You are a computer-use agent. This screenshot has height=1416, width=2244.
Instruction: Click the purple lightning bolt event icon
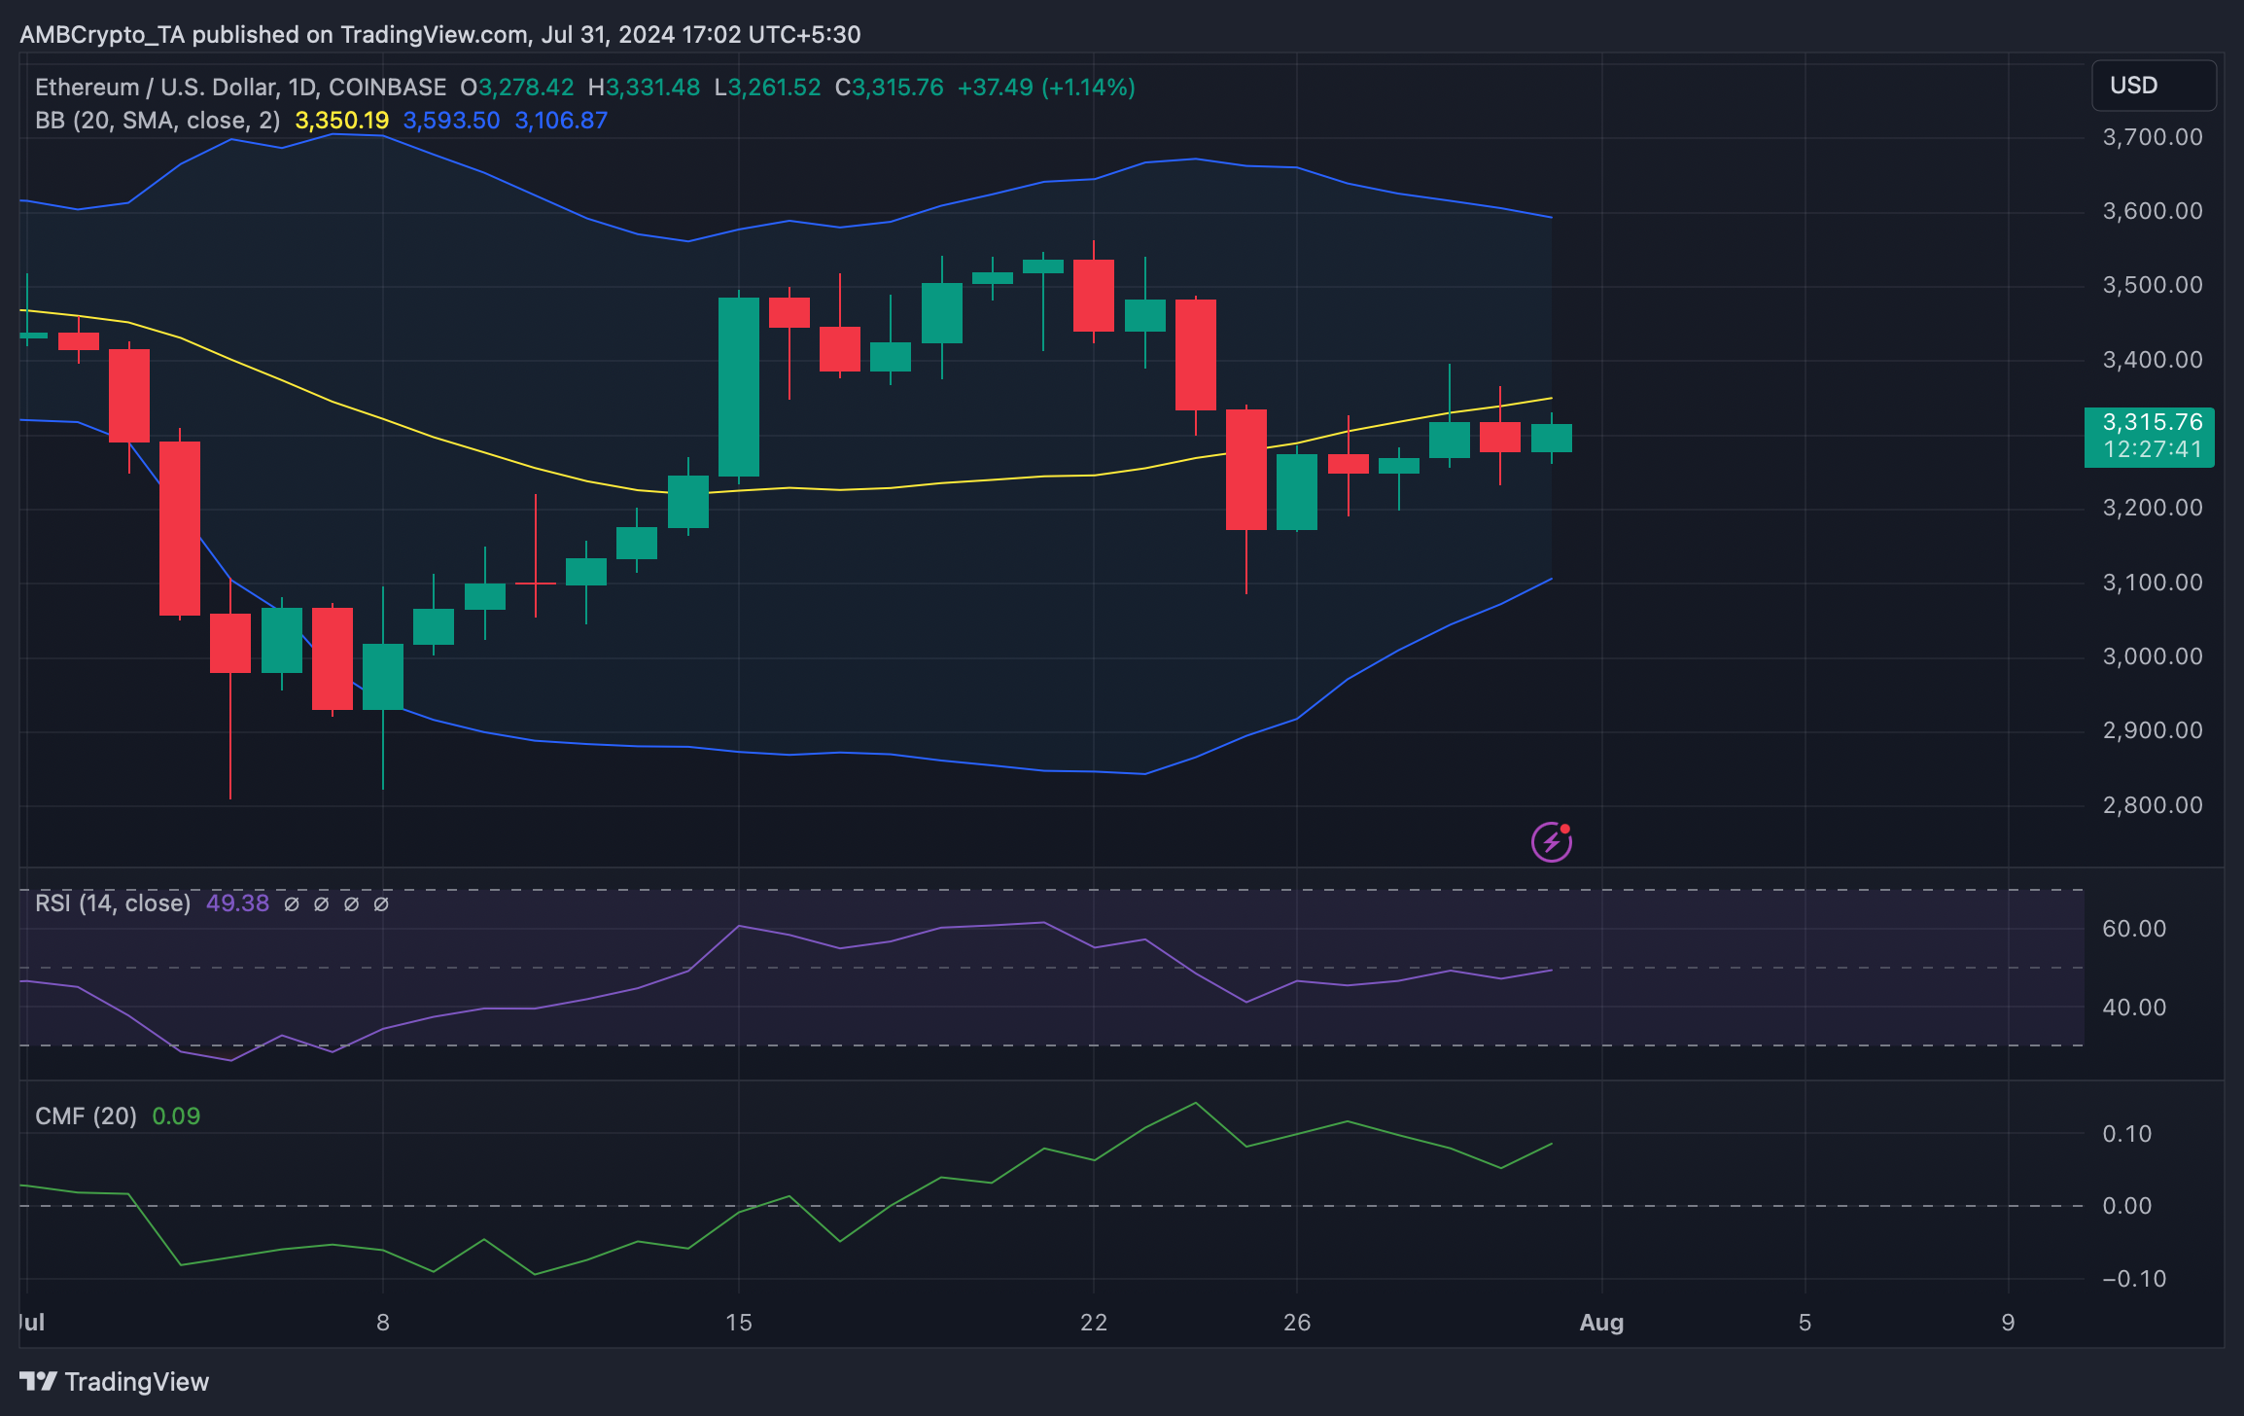pyautogui.click(x=1551, y=842)
